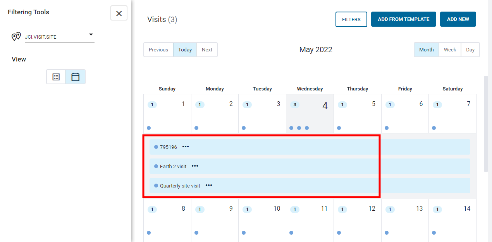The width and height of the screenshot is (492, 242).
Task: Click visit count badge on May 12
Action: pyautogui.click(x=342, y=210)
